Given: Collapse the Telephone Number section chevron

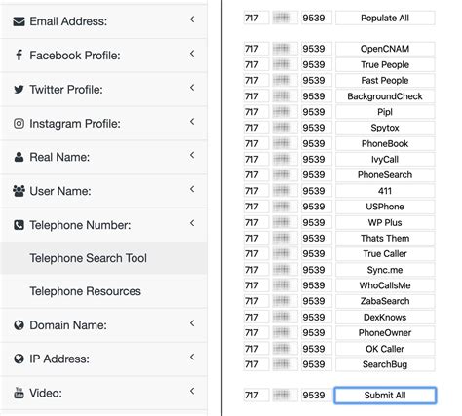Looking at the screenshot, I should [x=192, y=223].
